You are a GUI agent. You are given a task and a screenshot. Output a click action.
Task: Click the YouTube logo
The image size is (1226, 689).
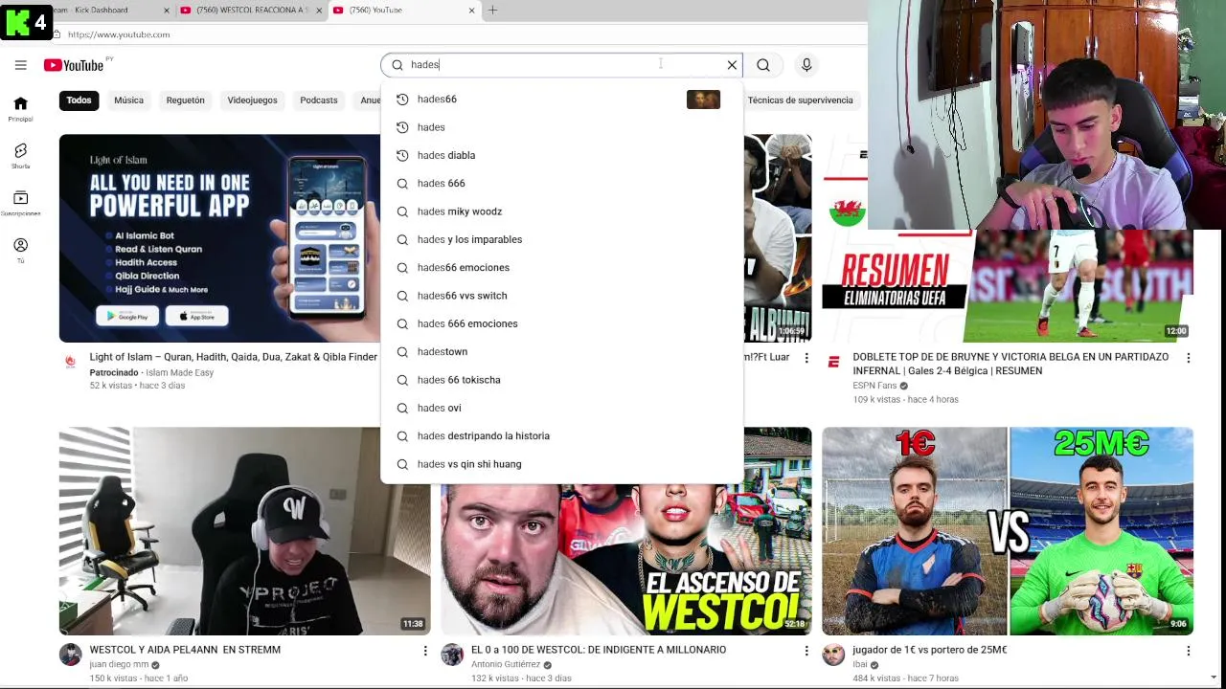click(74, 65)
